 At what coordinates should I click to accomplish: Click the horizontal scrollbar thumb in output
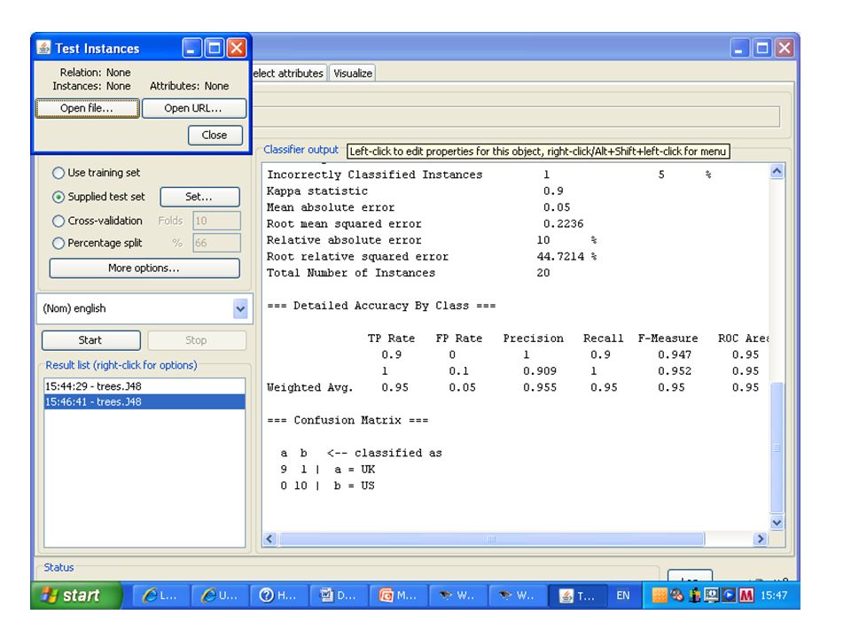click(x=492, y=539)
